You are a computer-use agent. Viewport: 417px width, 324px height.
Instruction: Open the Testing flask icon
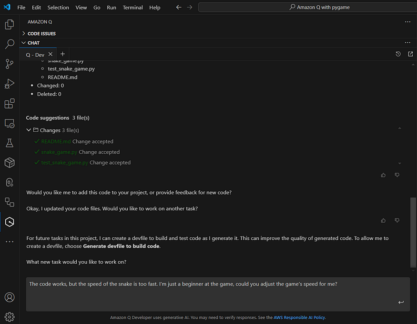click(10, 143)
